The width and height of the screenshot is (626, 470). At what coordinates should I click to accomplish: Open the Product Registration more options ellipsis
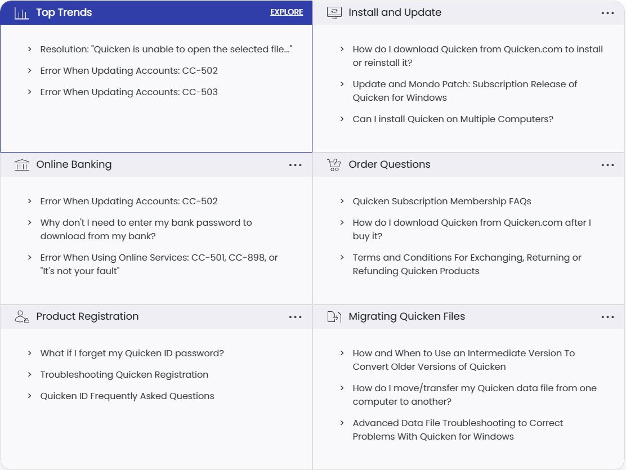(295, 317)
